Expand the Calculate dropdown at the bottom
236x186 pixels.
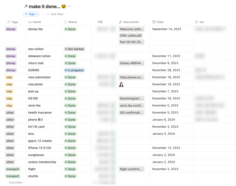(17, 182)
